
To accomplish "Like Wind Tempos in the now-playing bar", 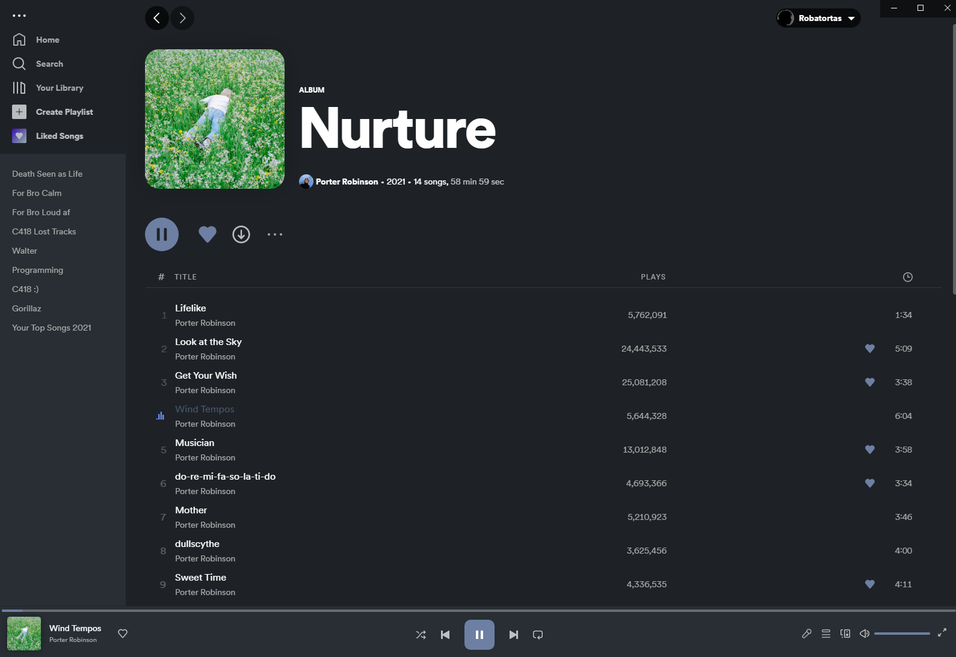I will coord(123,634).
